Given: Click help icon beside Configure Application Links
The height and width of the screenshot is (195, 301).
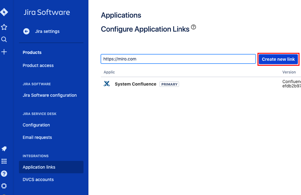Looking at the screenshot, I should (x=194, y=27).
